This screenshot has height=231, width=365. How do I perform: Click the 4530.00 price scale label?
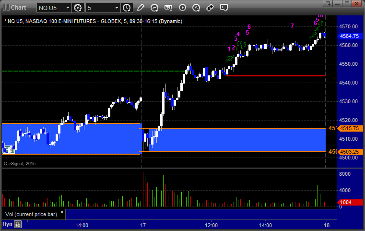coord(349,101)
